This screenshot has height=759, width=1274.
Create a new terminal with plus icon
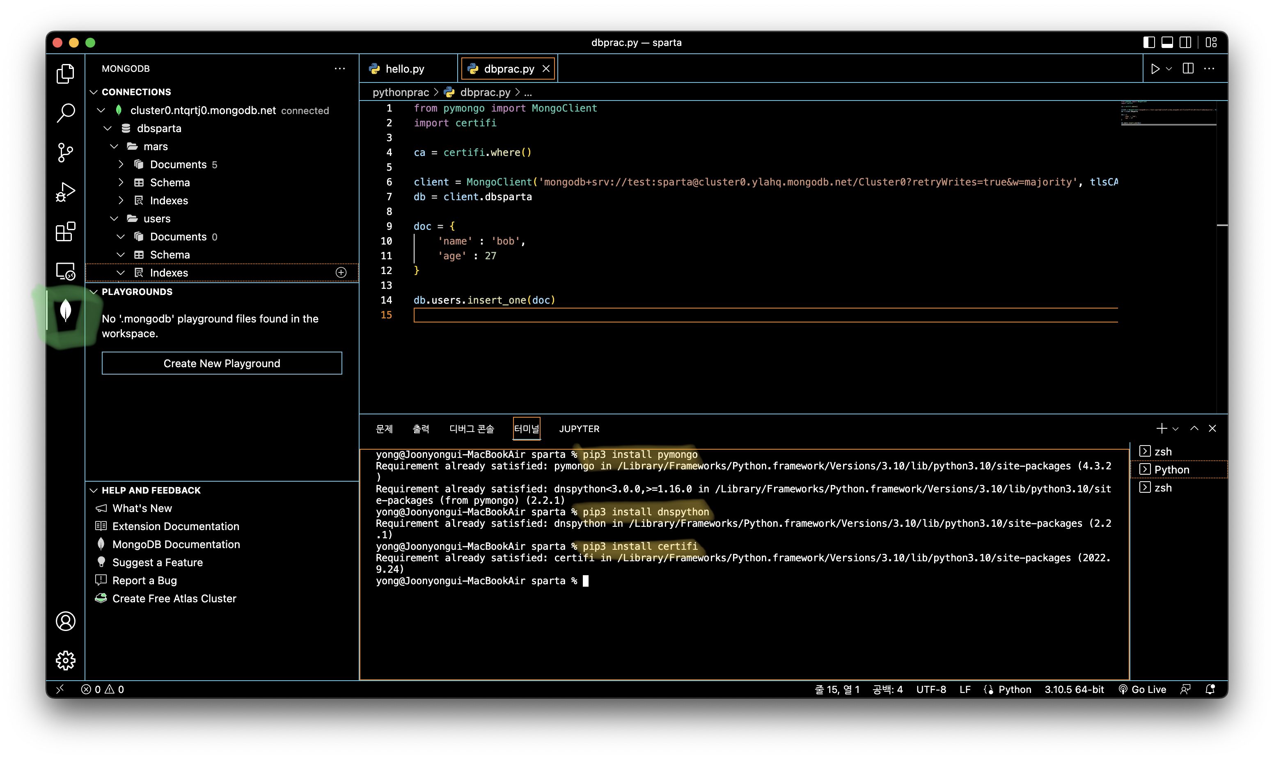[x=1161, y=429]
